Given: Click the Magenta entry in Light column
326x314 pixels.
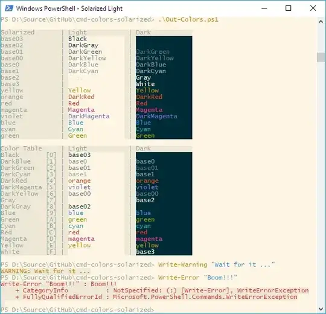Looking at the screenshot, I should point(81,110).
